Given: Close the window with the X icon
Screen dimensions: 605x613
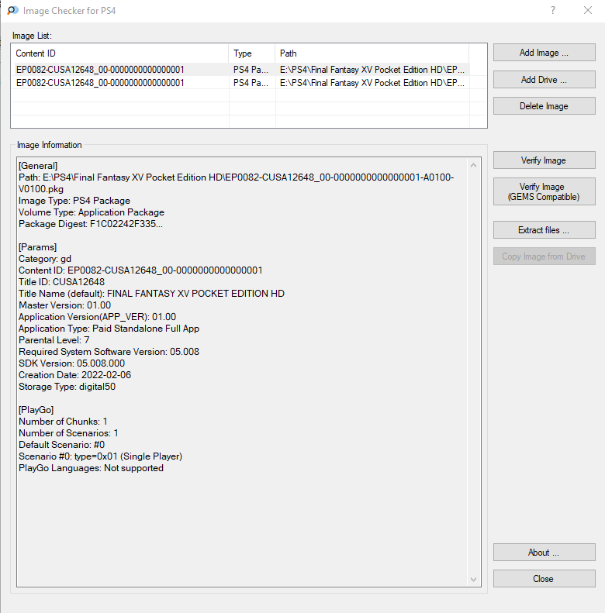Looking at the screenshot, I should point(588,11).
